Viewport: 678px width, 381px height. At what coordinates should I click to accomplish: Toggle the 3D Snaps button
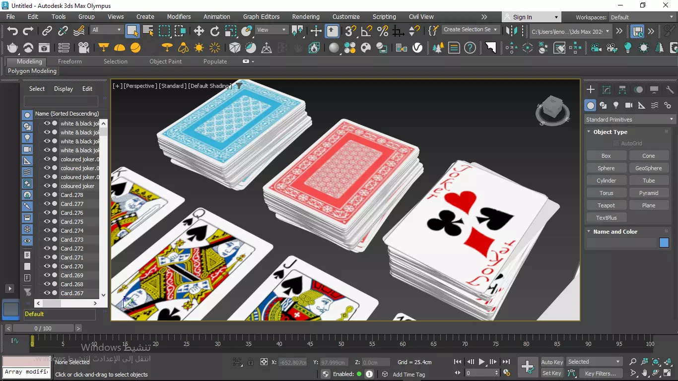pyautogui.click(x=351, y=31)
